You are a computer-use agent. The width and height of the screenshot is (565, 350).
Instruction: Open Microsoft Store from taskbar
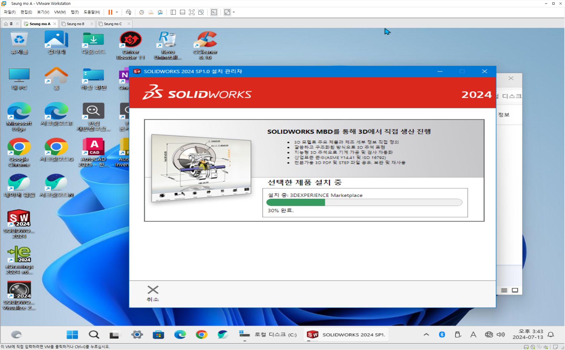pyautogui.click(x=158, y=335)
